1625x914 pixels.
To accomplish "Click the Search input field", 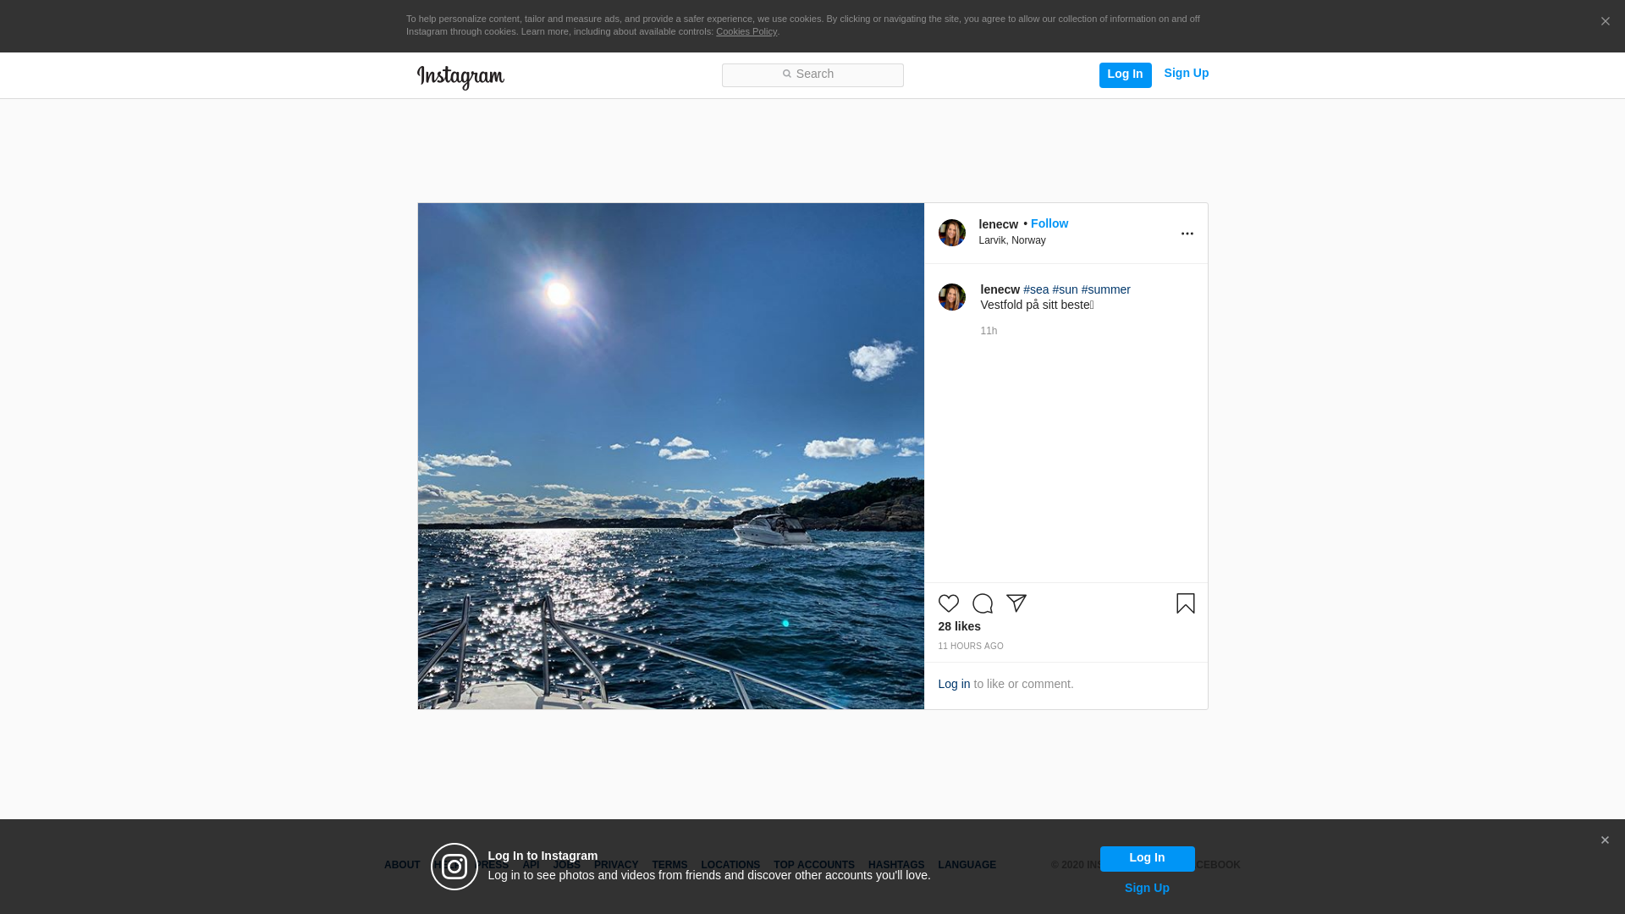I will 812,75.
